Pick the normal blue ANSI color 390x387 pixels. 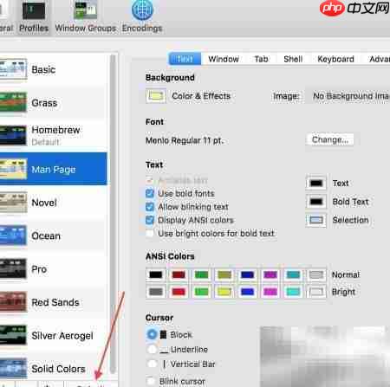click(247, 274)
